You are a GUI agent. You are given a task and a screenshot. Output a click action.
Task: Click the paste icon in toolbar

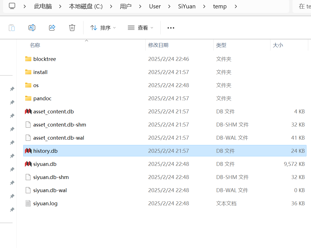tap(12, 28)
